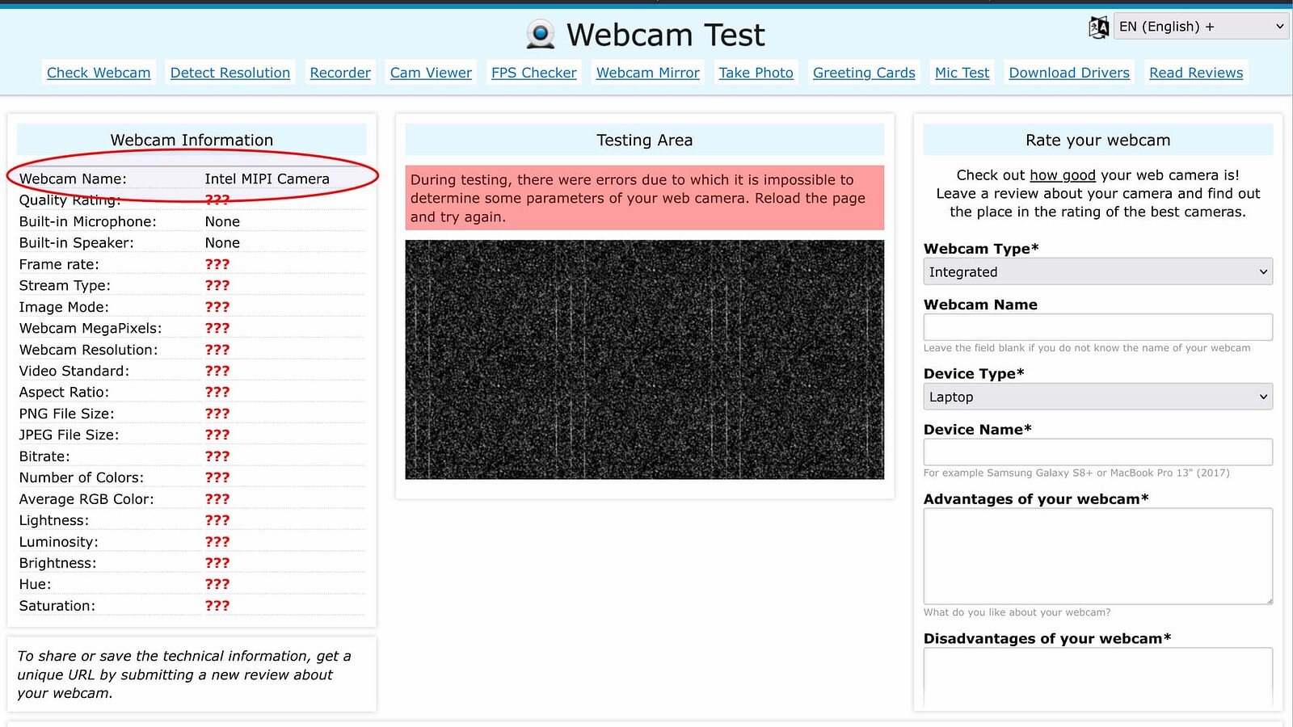
Task: Click the Advantages of your webcam textarea
Action: (x=1097, y=556)
